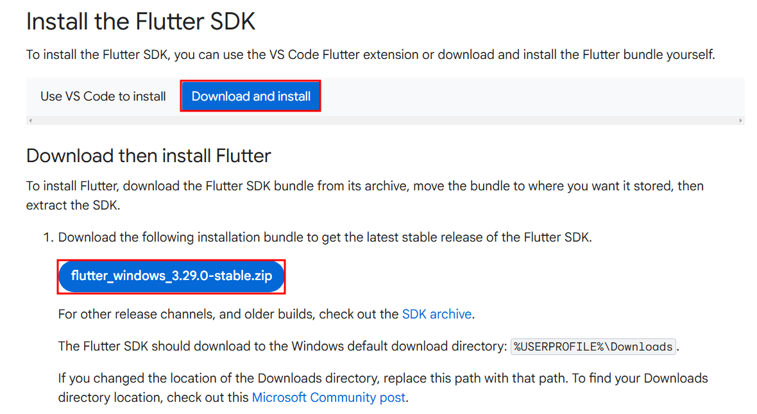Switch to the Use VS Code to install tab
This screenshot has width=757, height=414.
[x=103, y=97]
